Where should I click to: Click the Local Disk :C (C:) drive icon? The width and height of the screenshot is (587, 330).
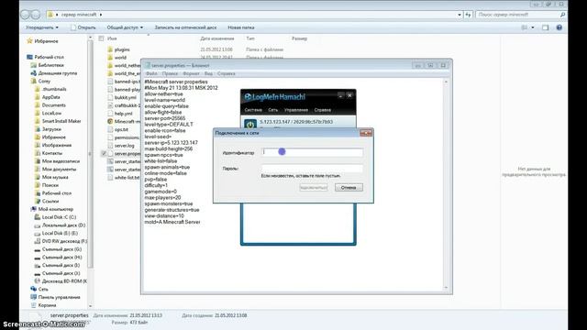(x=37, y=217)
